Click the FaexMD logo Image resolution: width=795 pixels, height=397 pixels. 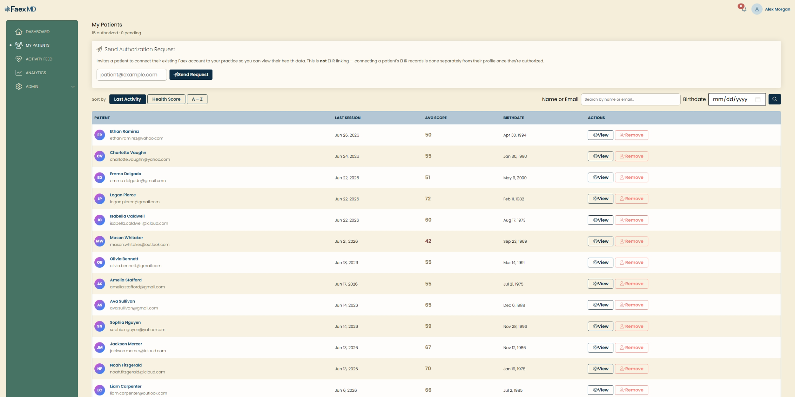pyautogui.click(x=20, y=9)
